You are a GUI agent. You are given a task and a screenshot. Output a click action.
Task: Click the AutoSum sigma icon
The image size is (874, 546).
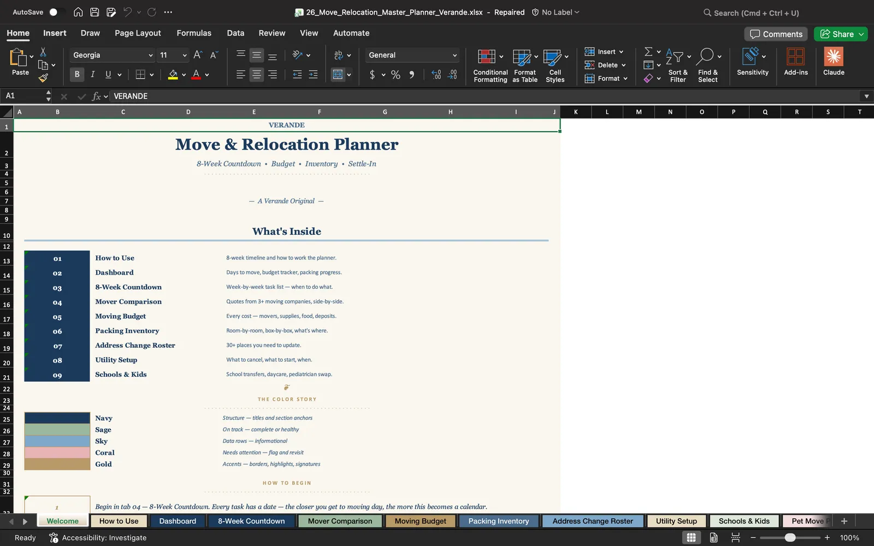(x=648, y=51)
